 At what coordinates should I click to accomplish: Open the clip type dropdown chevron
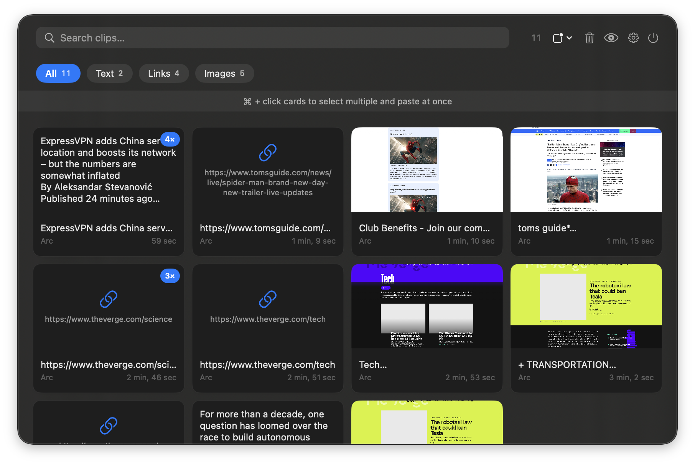pos(569,38)
